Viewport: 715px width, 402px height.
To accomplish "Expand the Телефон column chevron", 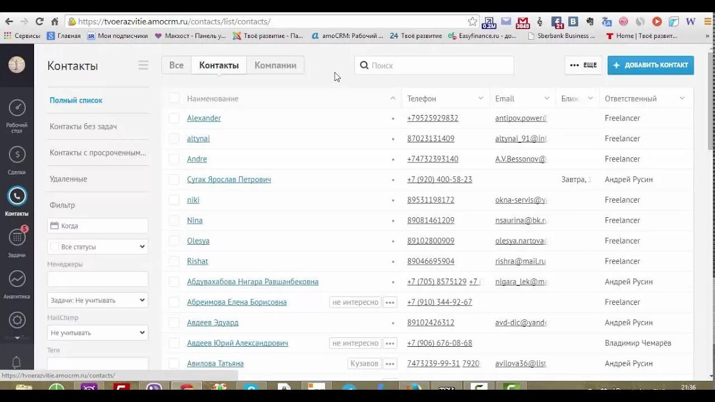I will pyautogui.click(x=480, y=98).
